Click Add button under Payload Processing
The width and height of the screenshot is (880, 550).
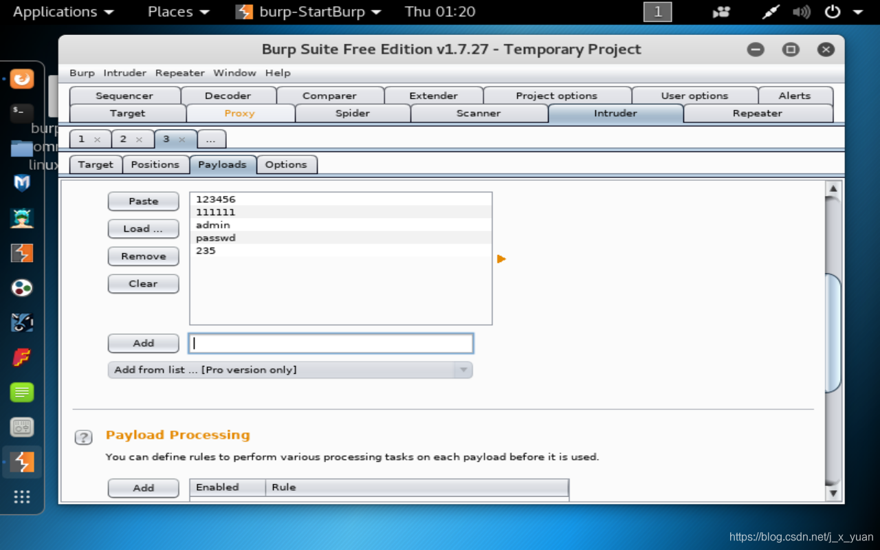pos(144,488)
